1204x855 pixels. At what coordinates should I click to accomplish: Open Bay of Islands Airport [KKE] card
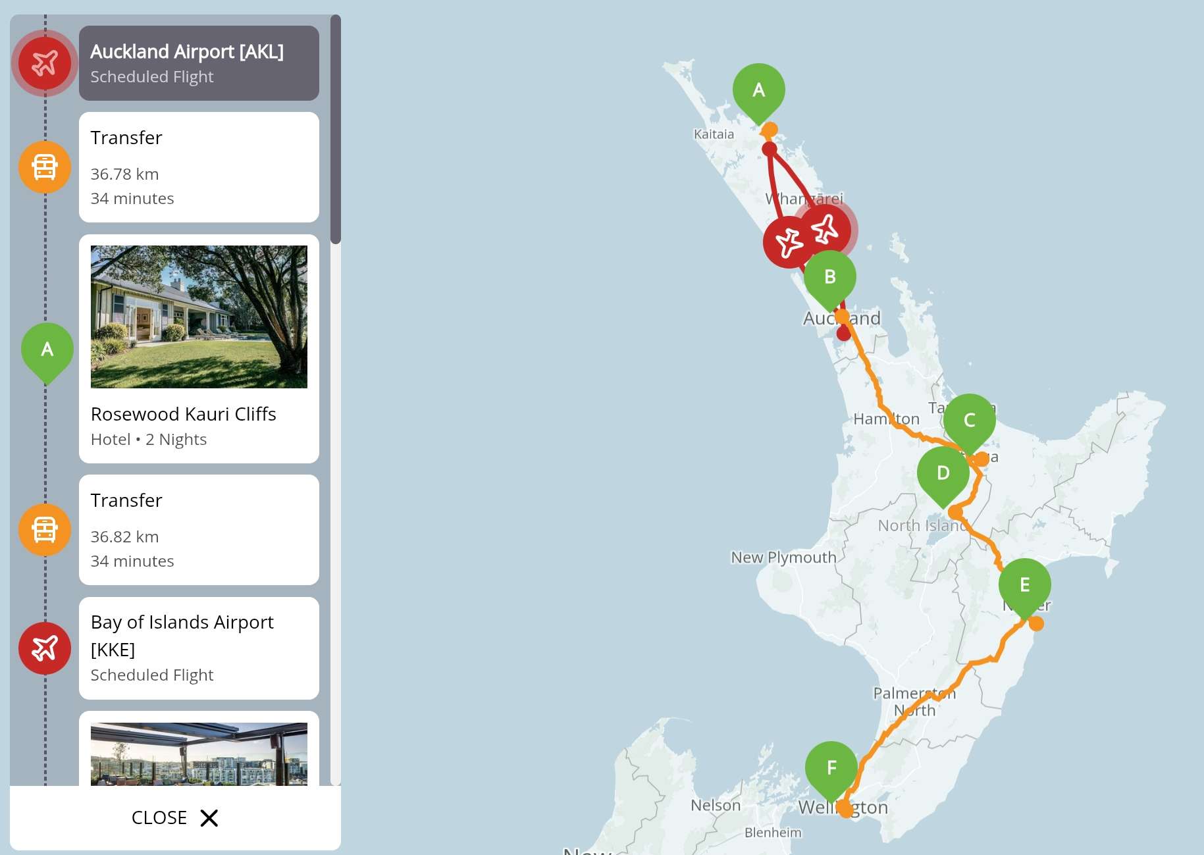(199, 648)
